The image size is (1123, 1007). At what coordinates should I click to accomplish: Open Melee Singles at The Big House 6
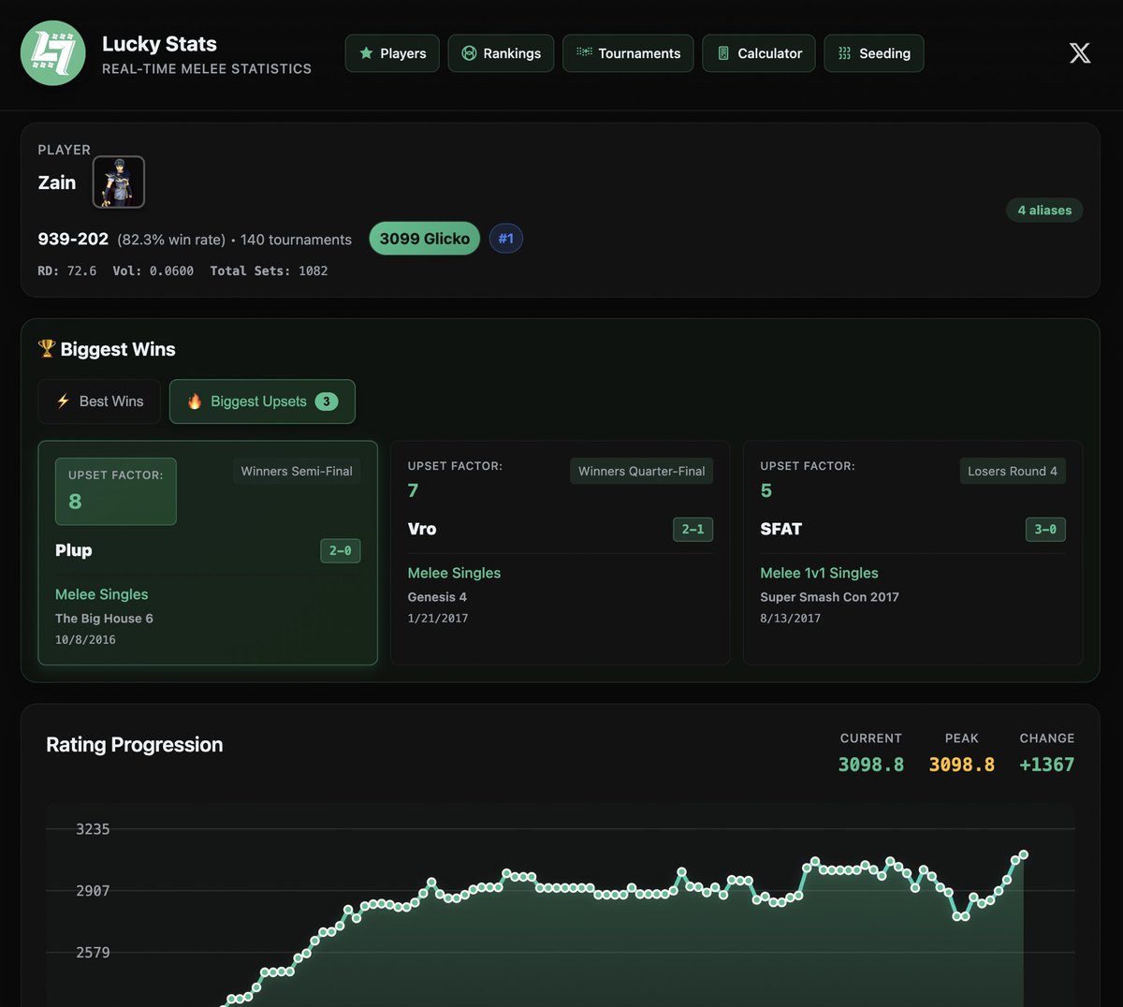coord(102,594)
